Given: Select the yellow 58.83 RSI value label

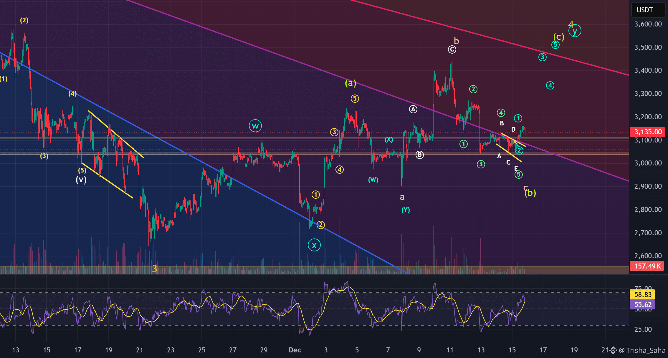Looking at the screenshot, I should [642, 294].
